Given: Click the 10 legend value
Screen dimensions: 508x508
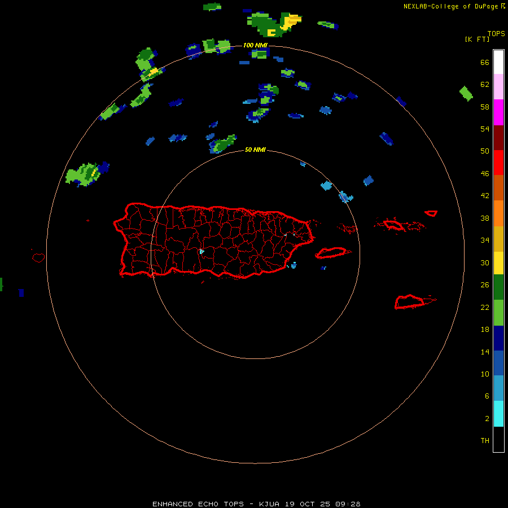Looking at the screenshot, I should tap(485, 374).
